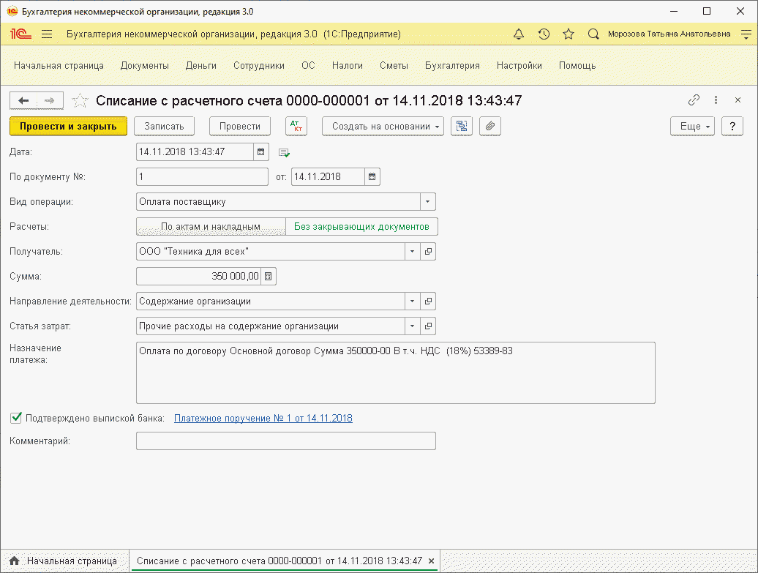Click the Провести button
758x573 pixels.
click(240, 126)
